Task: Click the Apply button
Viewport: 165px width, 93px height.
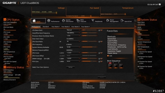Action: coord(102,78)
